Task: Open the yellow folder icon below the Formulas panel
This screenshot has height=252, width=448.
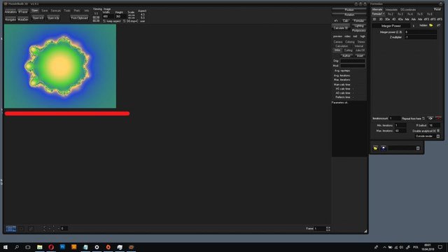Action: [375, 148]
